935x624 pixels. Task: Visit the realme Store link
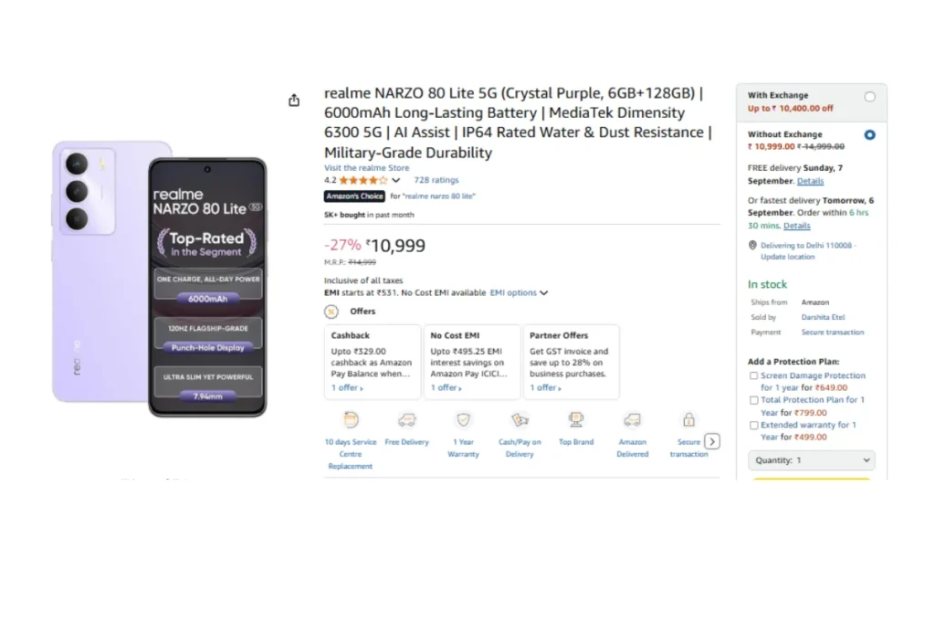[x=366, y=168]
